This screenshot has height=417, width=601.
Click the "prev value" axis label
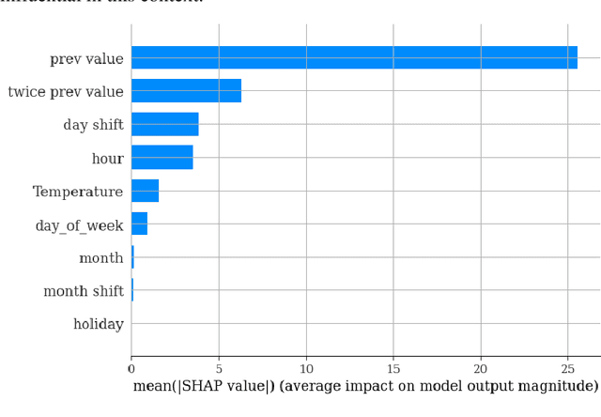tap(86, 59)
